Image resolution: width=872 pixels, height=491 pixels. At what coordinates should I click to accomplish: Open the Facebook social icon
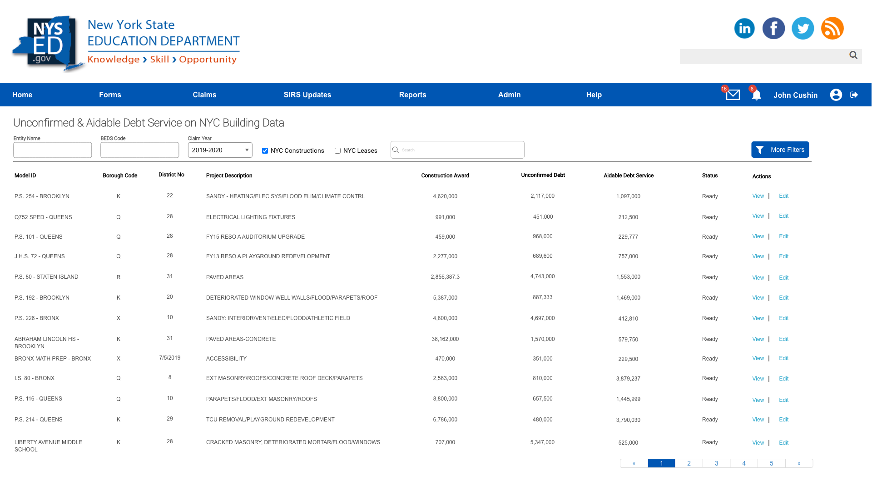tap(773, 28)
